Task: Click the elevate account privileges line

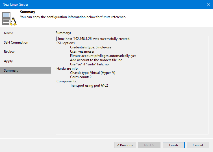Action: (x=103, y=56)
